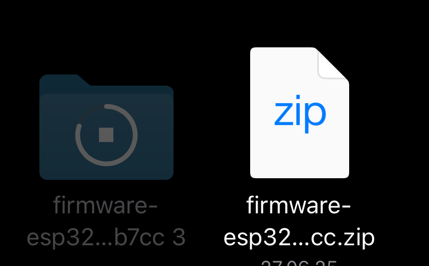Select the file name "esp32...cc.zip"
The width and height of the screenshot is (429, 266).
click(299, 238)
